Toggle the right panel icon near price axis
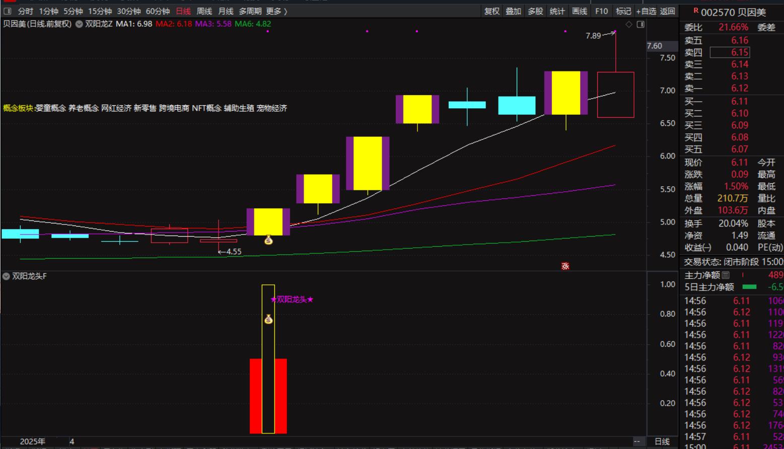The width and height of the screenshot is (784, 449). [640, 24]
